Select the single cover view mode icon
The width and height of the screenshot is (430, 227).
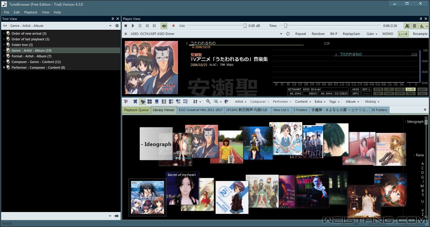click(x=157, y=102)
